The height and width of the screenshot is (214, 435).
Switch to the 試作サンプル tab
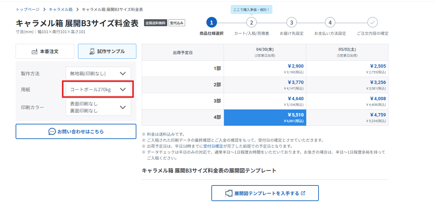pyautogui.click(x=107, y=51)
